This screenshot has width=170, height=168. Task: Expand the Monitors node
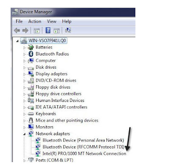pos(24,127)
